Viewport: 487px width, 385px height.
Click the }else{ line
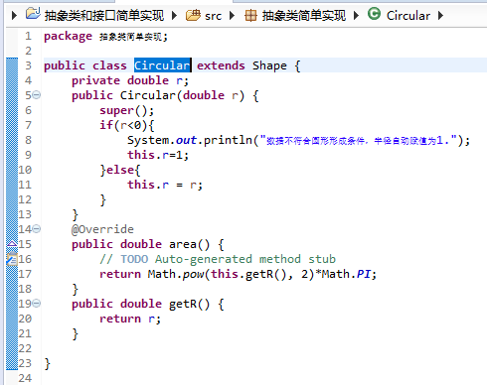coord(120,170)
